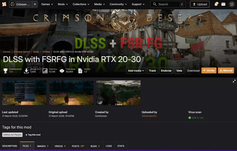This screenshot has width=237, height=151.
Task: Open Crimson Desert breadcrumb link
Action: pyautogui.click(x=22, y=52)
